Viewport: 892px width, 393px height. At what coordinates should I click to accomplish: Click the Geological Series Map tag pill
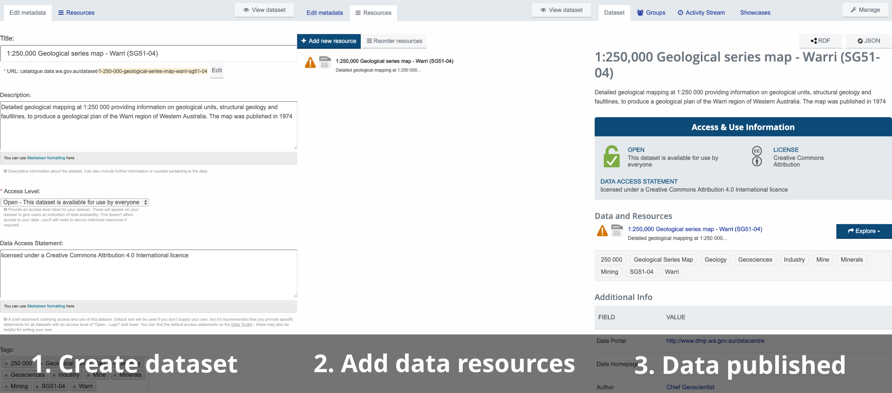click(663, 260)
